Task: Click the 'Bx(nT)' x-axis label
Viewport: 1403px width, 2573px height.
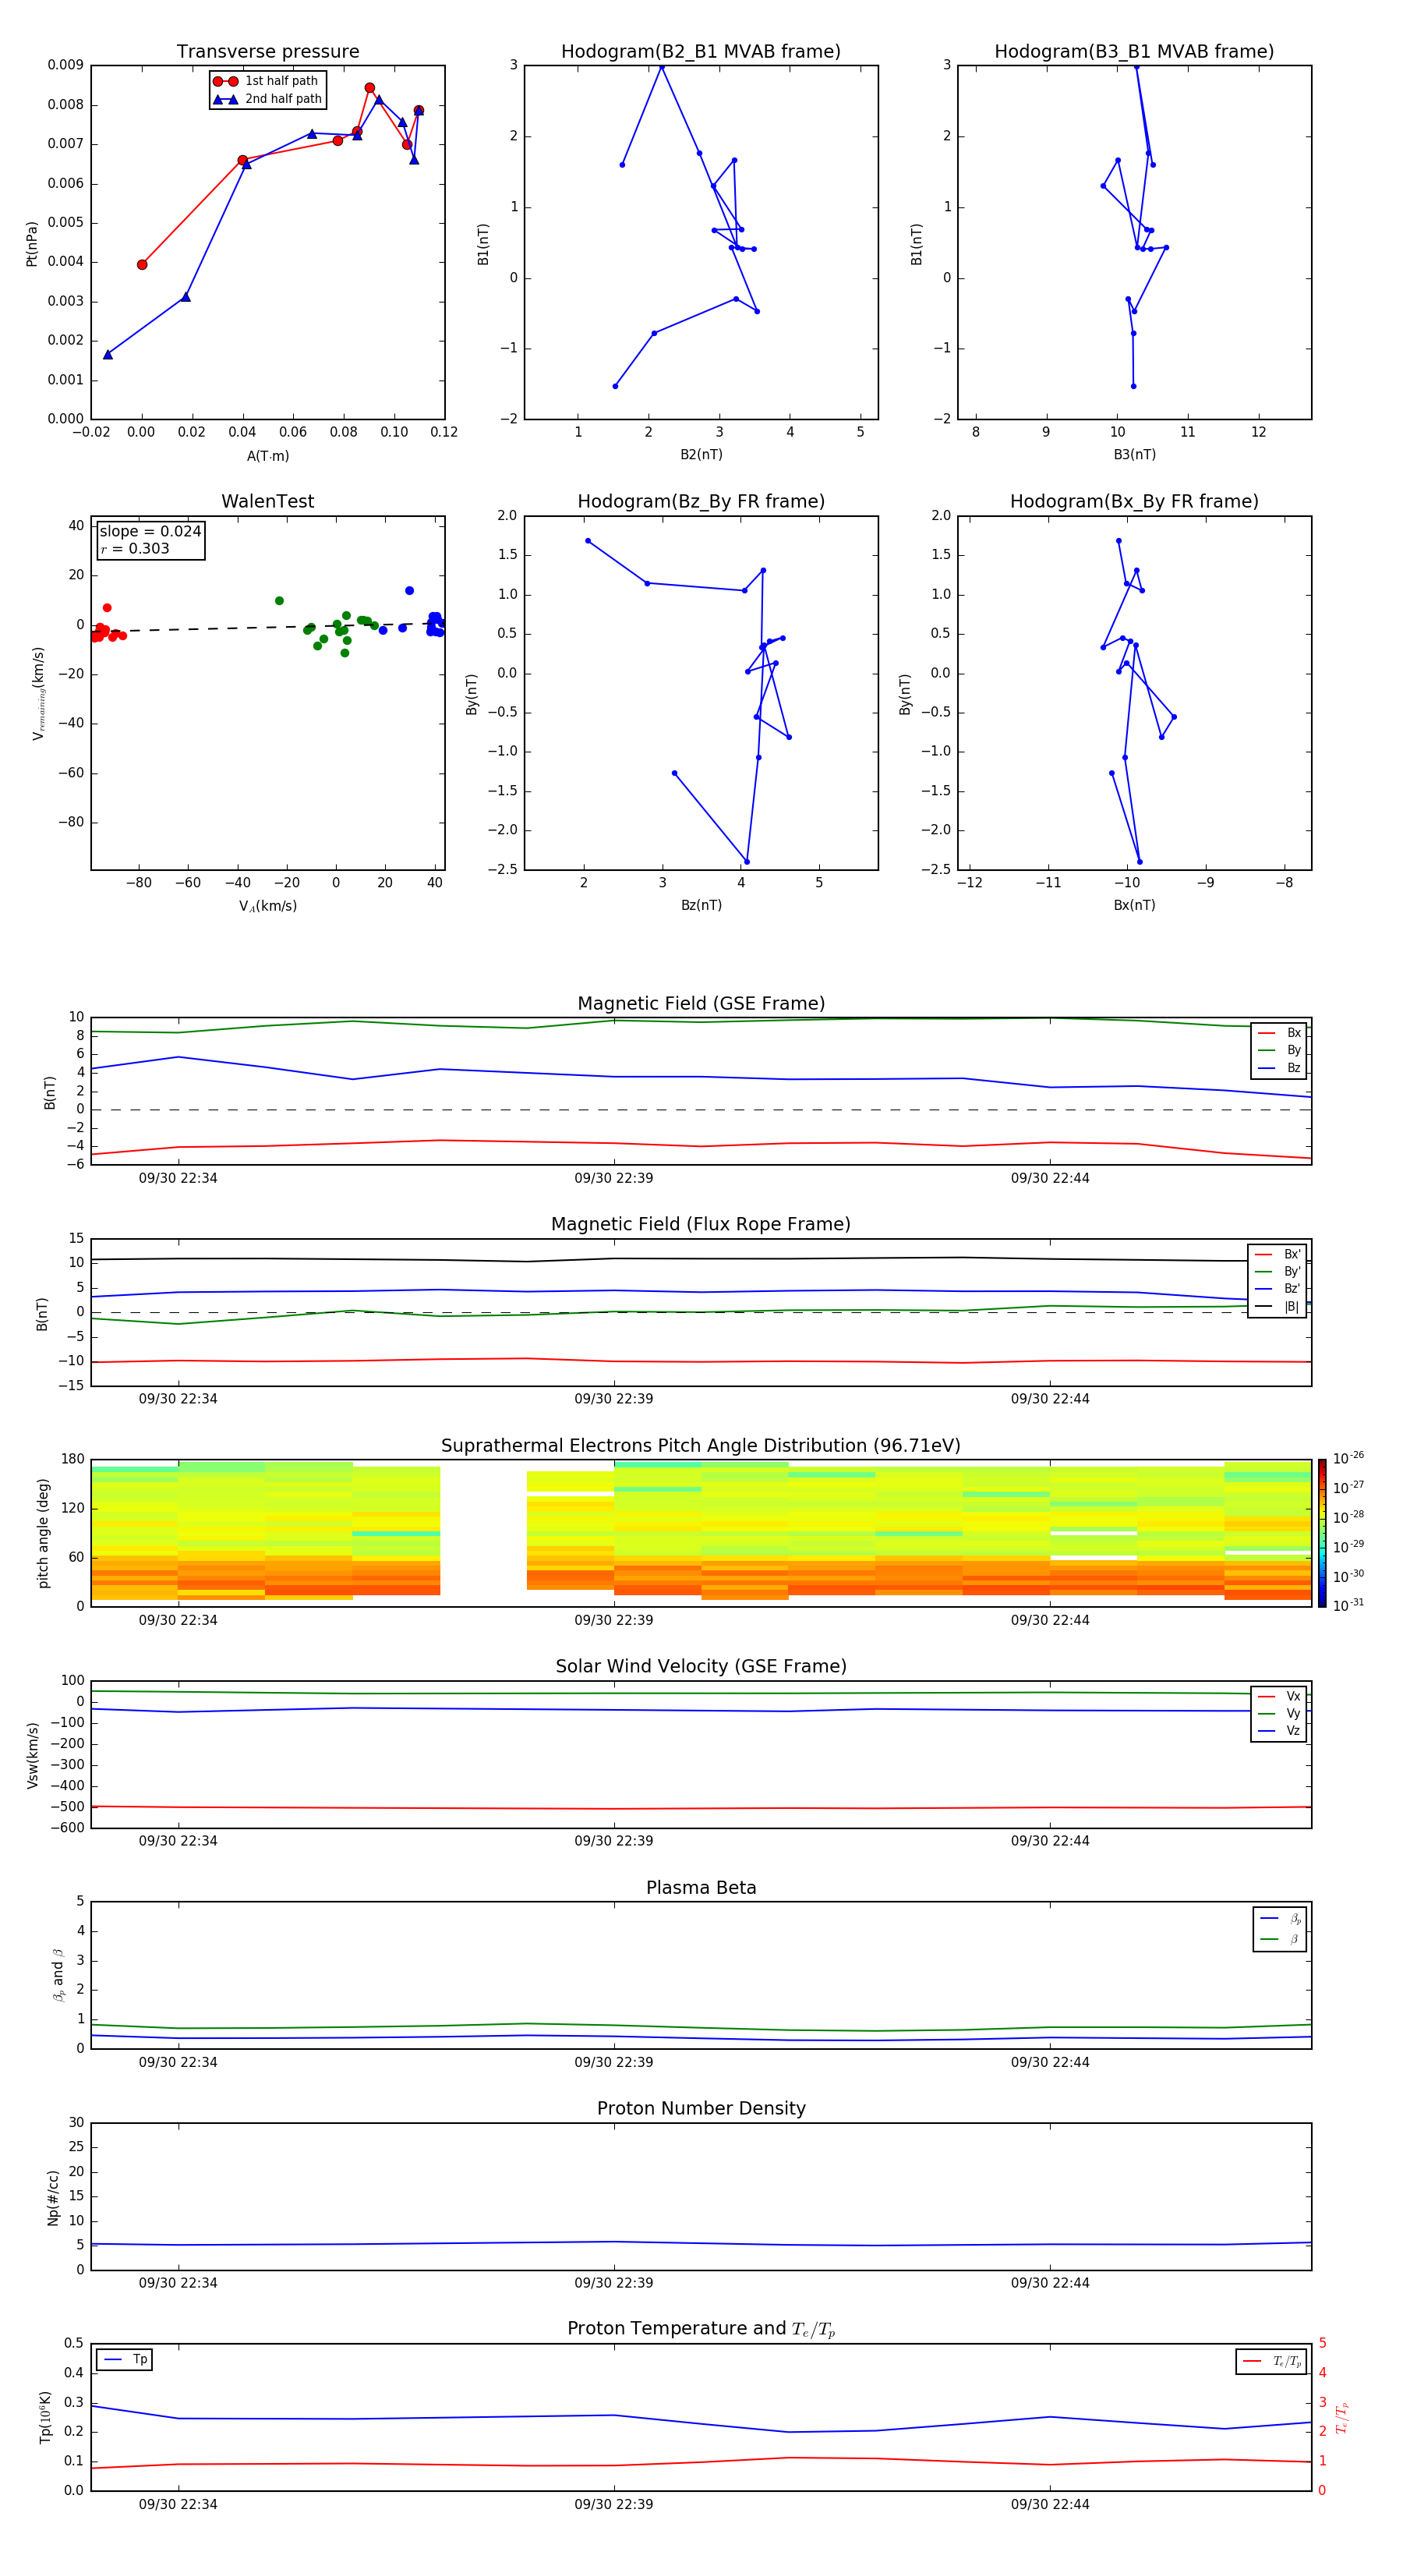Action: coord(1134,905)
